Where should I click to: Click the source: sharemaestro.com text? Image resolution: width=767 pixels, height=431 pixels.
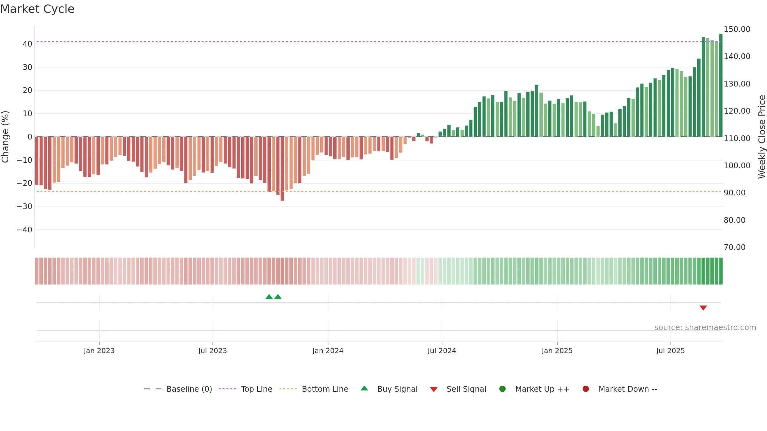pos(705,328)
